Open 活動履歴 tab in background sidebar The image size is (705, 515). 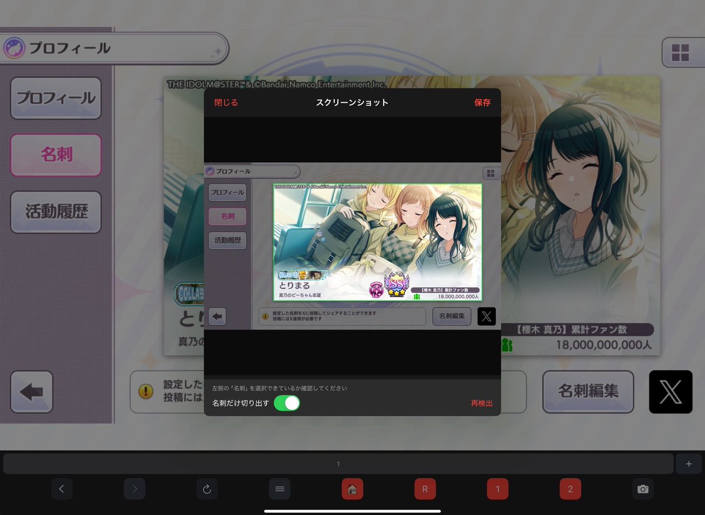tap(56, 212)
